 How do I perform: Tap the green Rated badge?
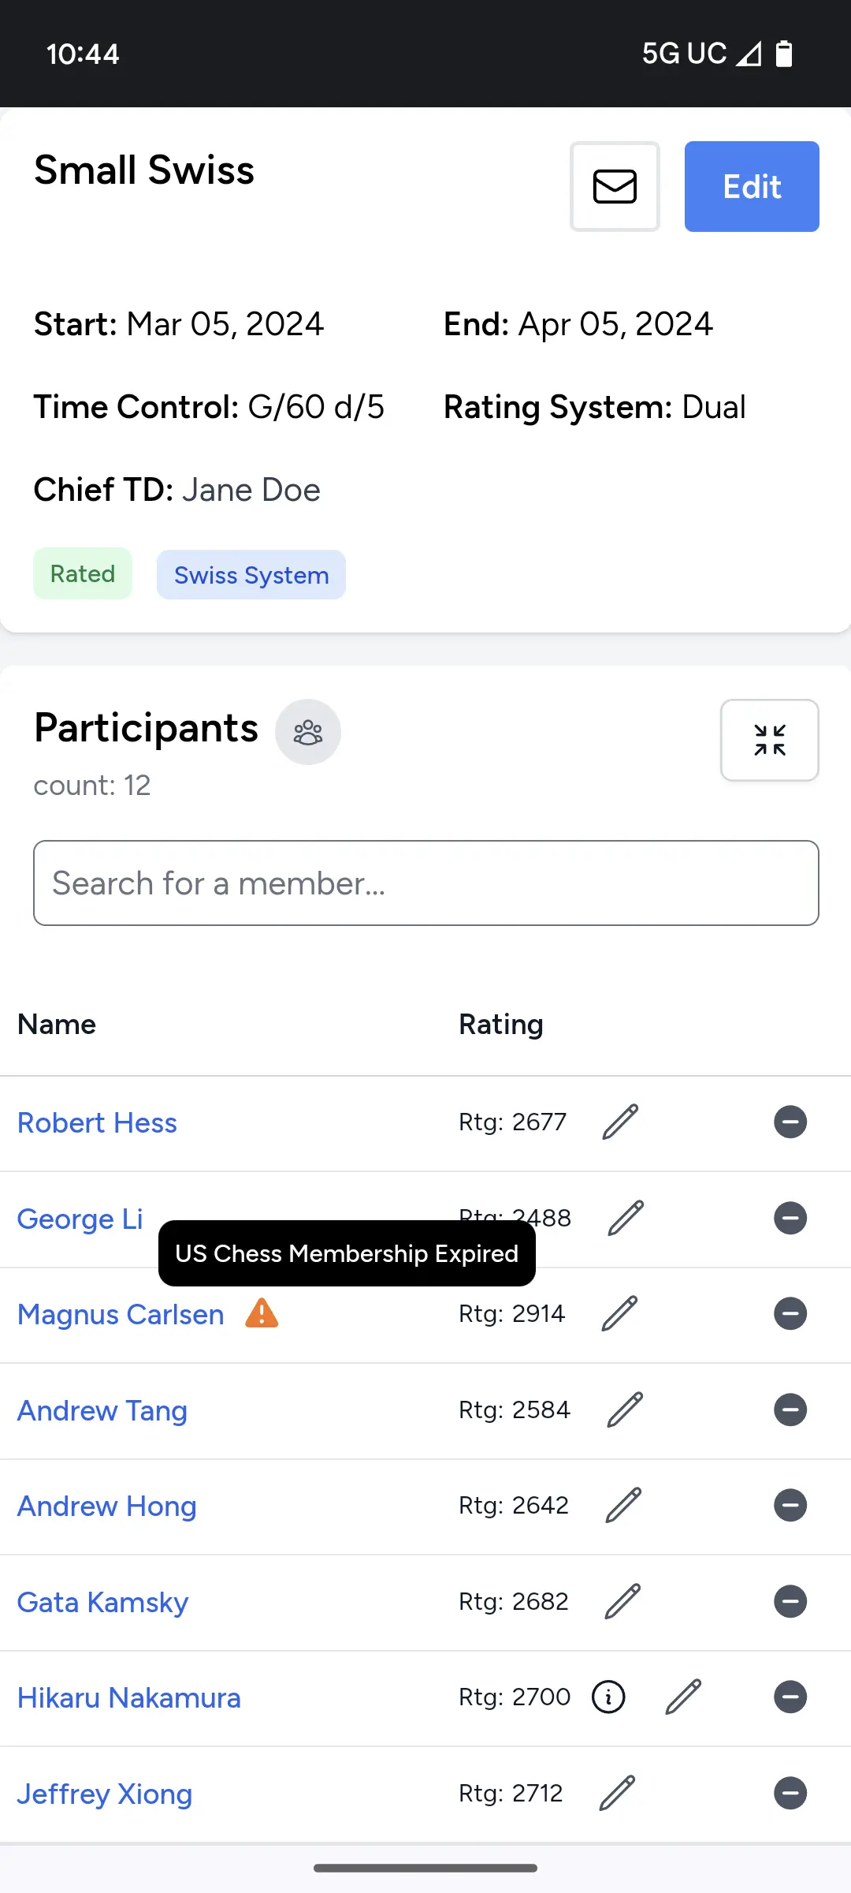83,573
